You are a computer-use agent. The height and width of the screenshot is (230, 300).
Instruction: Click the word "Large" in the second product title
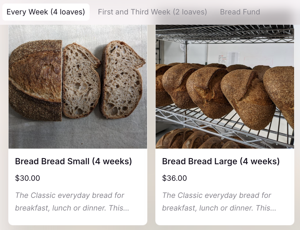coord(224,161)
